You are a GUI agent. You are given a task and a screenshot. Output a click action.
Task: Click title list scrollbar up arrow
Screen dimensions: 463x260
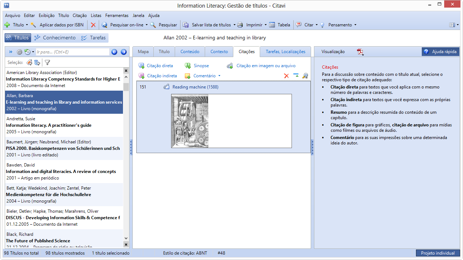click(x=126, y=77)
